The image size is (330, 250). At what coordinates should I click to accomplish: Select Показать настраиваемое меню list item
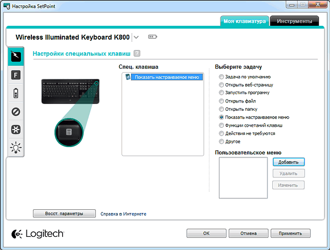click(167, 77)
